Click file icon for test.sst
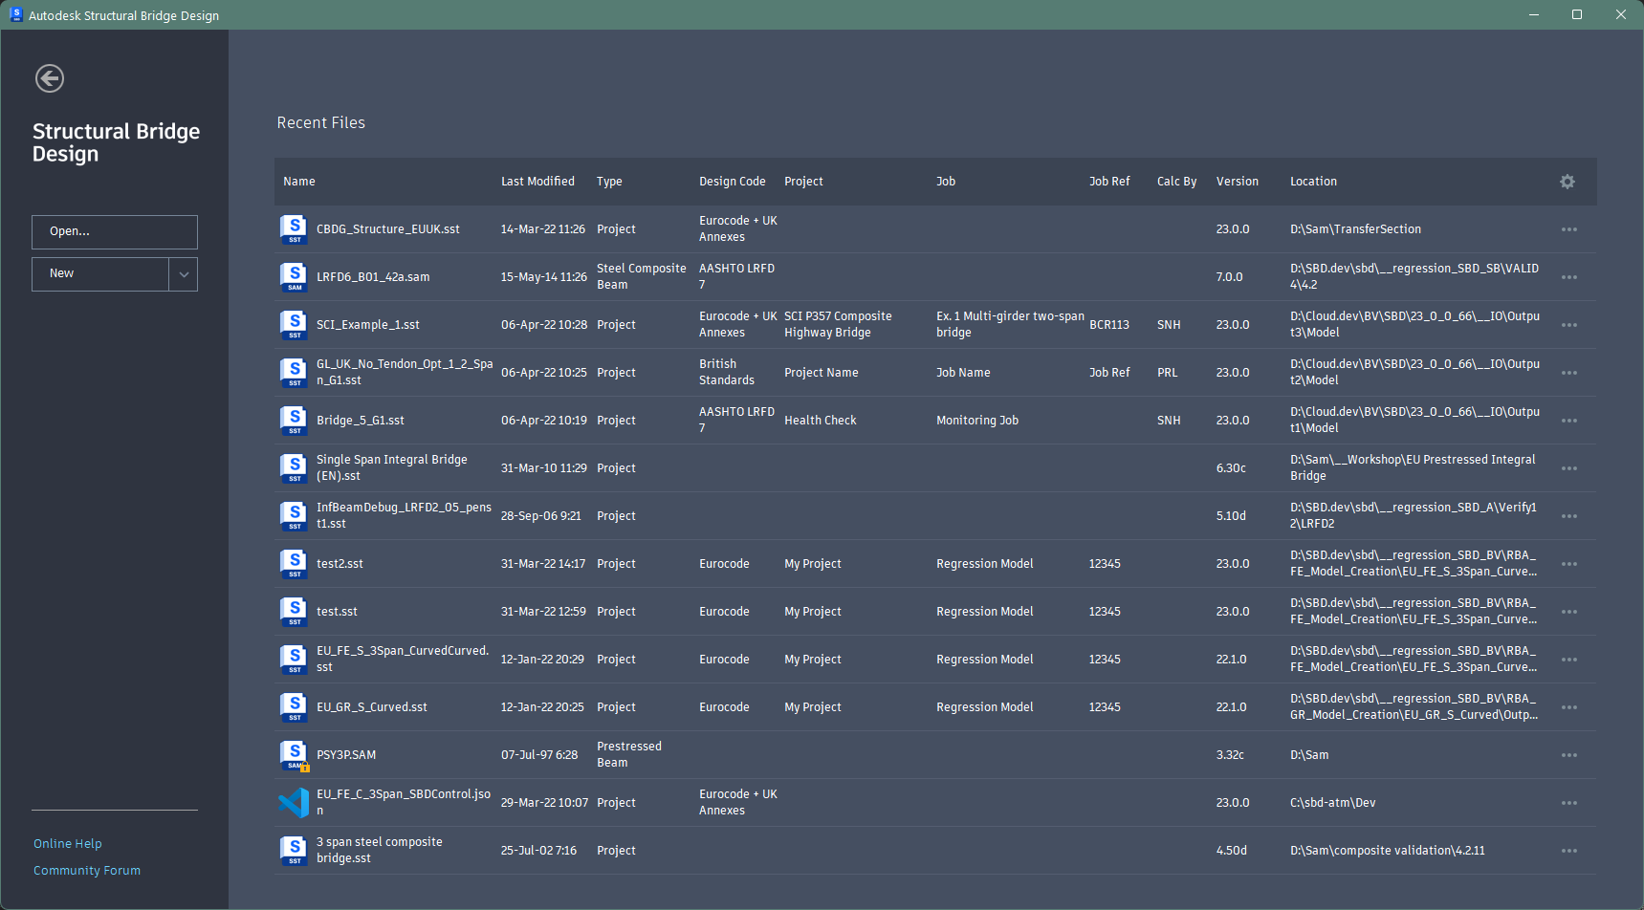This screenshot has height=910, width=1644. [294, 612]
